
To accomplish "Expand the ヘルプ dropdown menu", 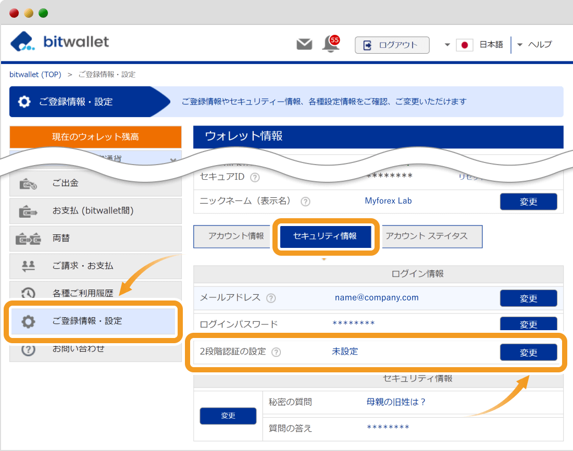I will coord(534,45).
